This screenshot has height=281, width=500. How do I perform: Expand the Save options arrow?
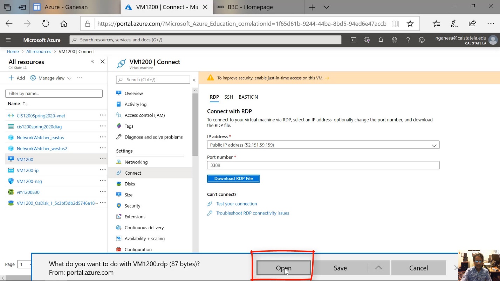pyautogui.click(x=378, y=268)
